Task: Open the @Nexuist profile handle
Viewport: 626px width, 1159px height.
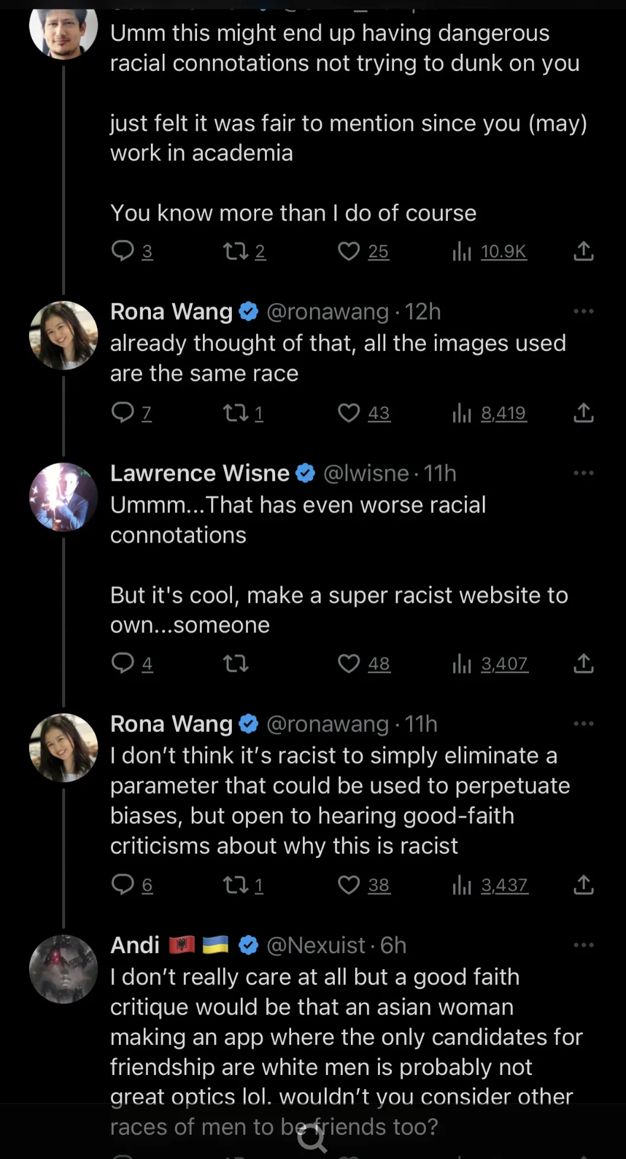Action: [x=315, y=945]
